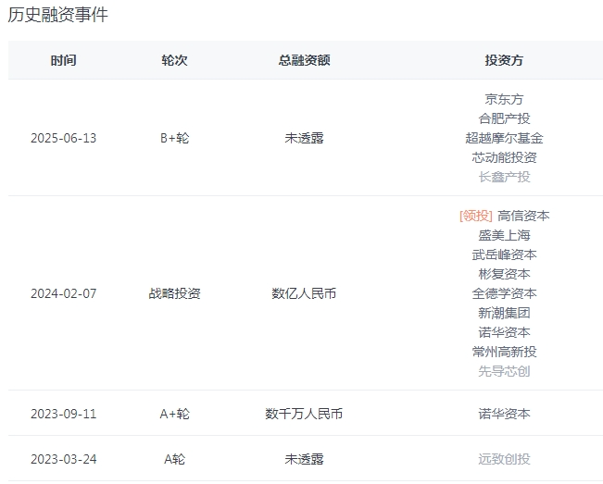The width and height of the screenshot is (603, 484).
Task: Open 诺华资本 in the A+轮 row
Action: [504, 414]
